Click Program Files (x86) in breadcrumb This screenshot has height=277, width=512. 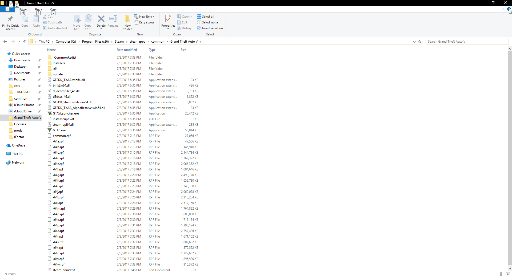(95, 42)
